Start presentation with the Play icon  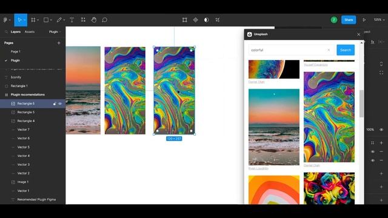364,20
